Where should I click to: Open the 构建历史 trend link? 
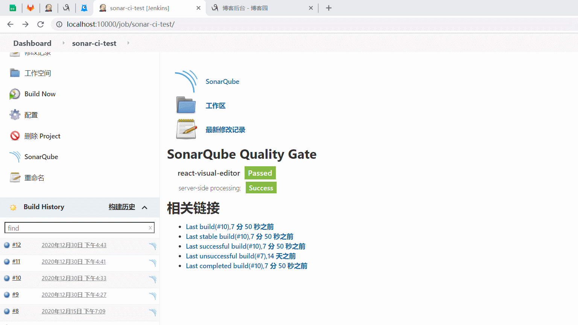click(x=122, y=207)
